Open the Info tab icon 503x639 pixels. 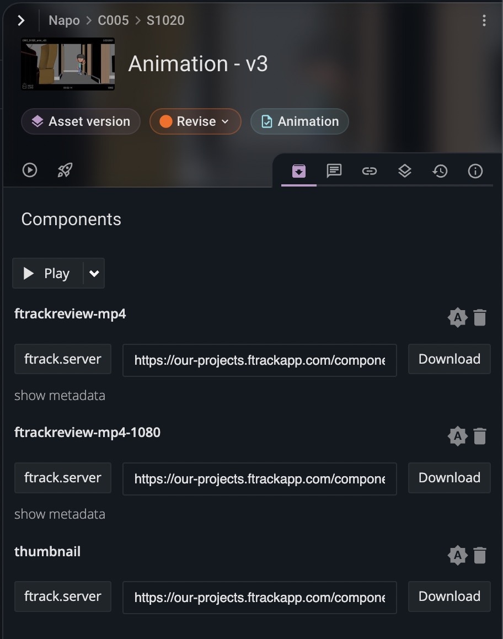point(475,171)
